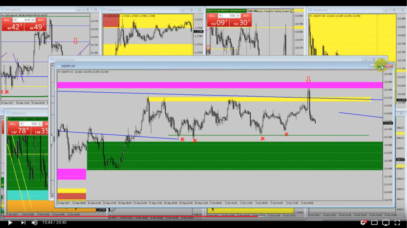This screenshot has width=407, height=228.
Task: Enter fullscreen mode
Action: pyautogui.click(x=397, y=222)
